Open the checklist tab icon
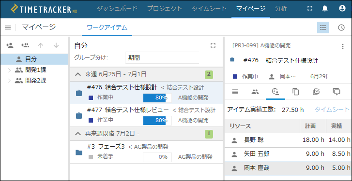 click(316, 92)
